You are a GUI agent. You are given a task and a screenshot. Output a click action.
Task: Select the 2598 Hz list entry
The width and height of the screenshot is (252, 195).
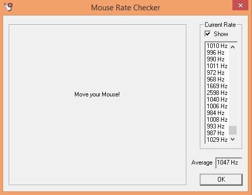click(x=217, y=93)
